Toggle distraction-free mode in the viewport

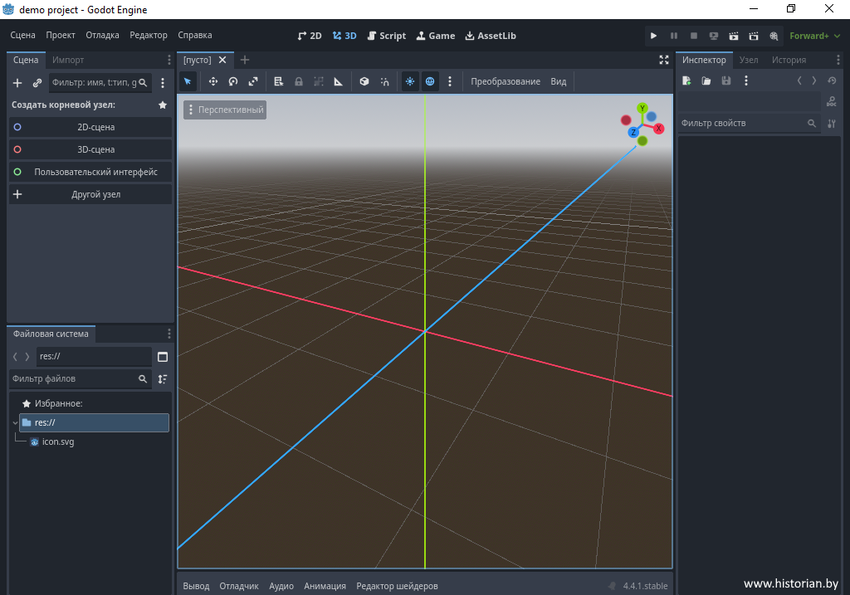664,60
